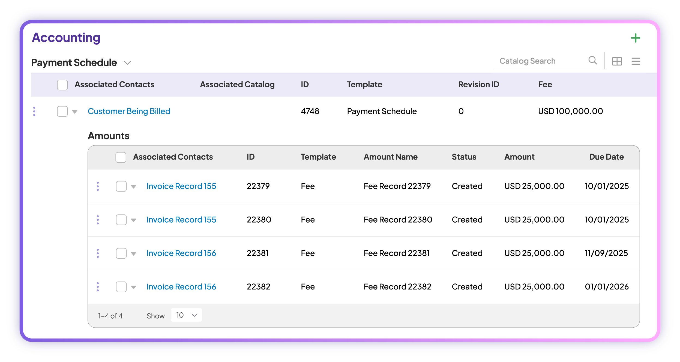This screenshot has width=680, height=362.
Task: Check the main table header select-all checkbox
Action: click(x=62, y=85)
